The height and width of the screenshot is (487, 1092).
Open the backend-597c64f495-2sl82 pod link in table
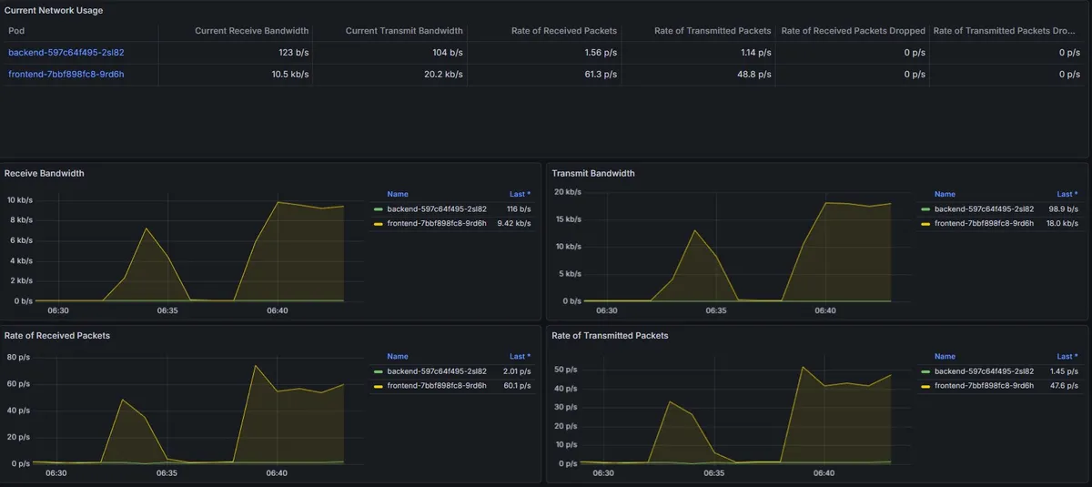(66, 53)
